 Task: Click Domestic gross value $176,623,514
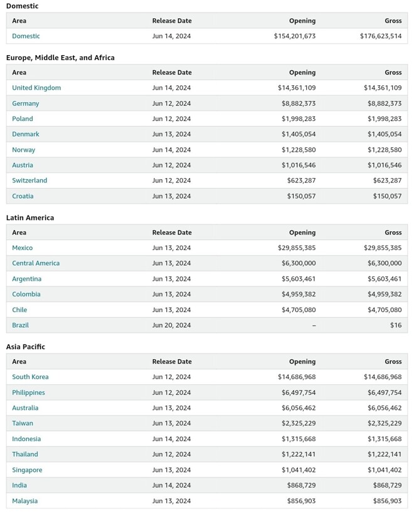[x=381, y=36]
